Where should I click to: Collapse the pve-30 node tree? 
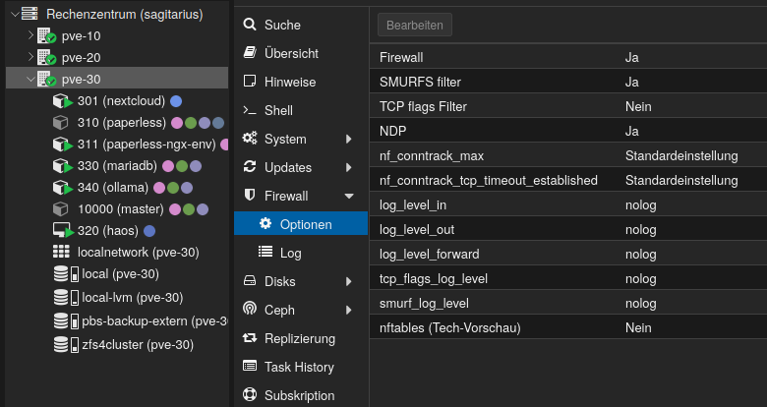[30, 80]
